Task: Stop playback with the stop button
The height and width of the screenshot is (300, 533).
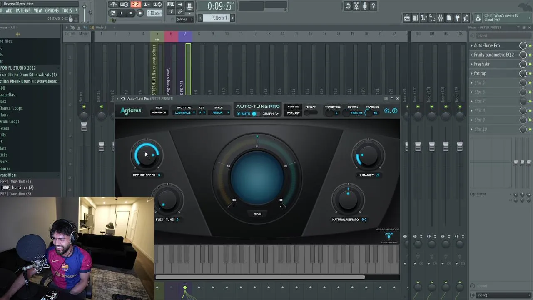Action: coord(130,13)
